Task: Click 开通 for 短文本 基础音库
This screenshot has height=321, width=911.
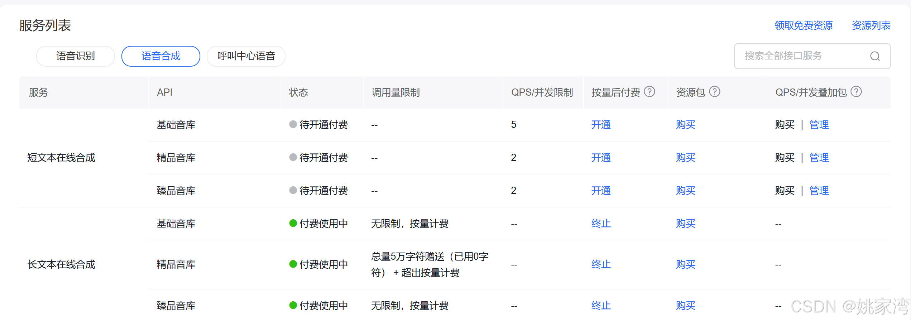Action: [x=601, y=125]
